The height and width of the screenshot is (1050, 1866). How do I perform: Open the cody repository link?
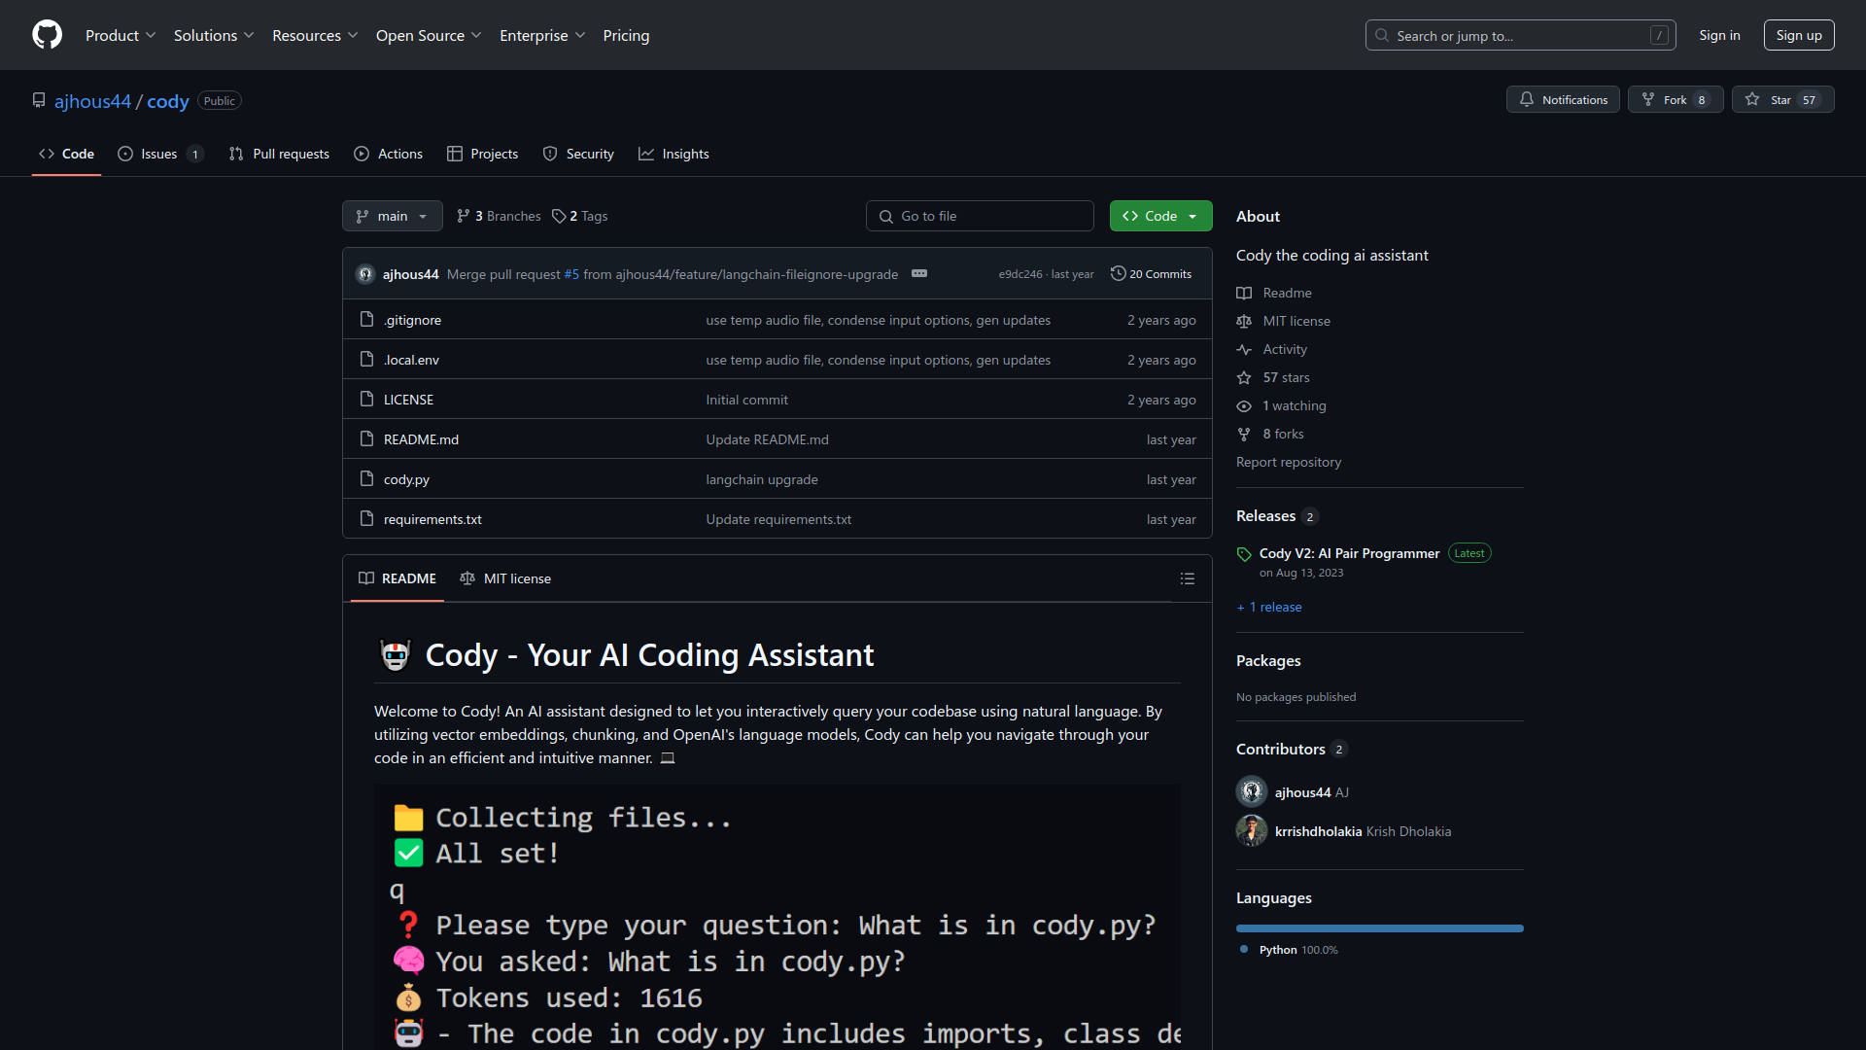click(168, 101)
